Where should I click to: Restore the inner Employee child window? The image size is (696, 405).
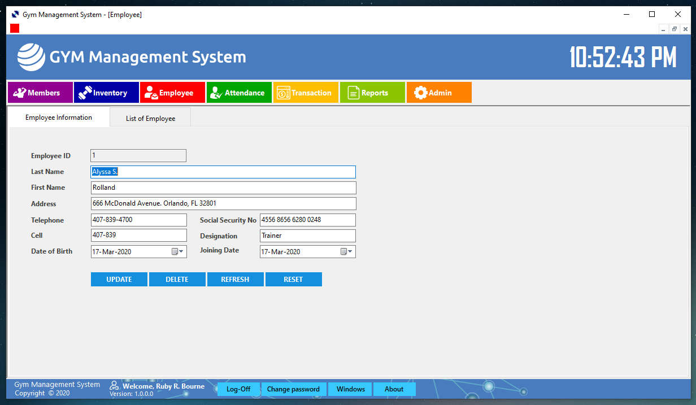pyautogui.click(x=675, y=29)
